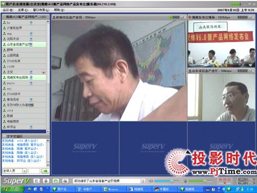Select user 电脑商报 in participant list
Screen dimensions: 257x193
click(x=24, y=122)
